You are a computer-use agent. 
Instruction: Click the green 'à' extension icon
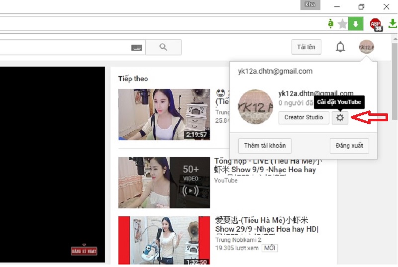(x=330, y=24)
